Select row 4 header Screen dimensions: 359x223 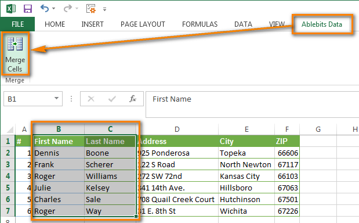pyautogui.click(x=8, y=176)
